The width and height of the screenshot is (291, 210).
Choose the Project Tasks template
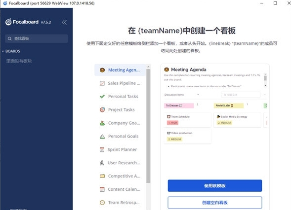[120, 109]
